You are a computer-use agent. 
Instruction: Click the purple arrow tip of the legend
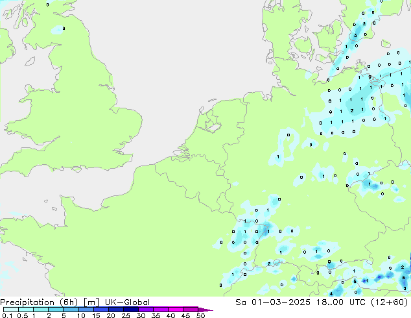click(x=205, y=310)
